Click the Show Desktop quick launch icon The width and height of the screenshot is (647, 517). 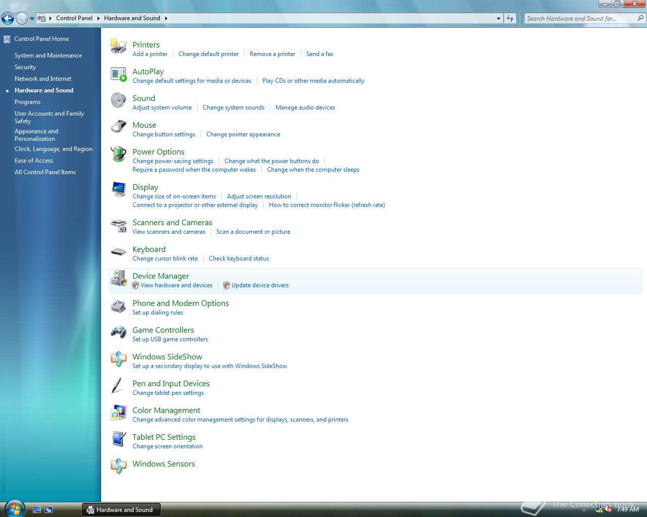click(37, 510)
